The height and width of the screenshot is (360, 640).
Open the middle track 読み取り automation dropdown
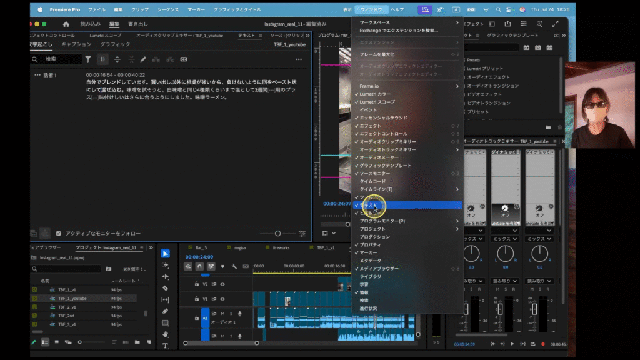click(505, 281)
